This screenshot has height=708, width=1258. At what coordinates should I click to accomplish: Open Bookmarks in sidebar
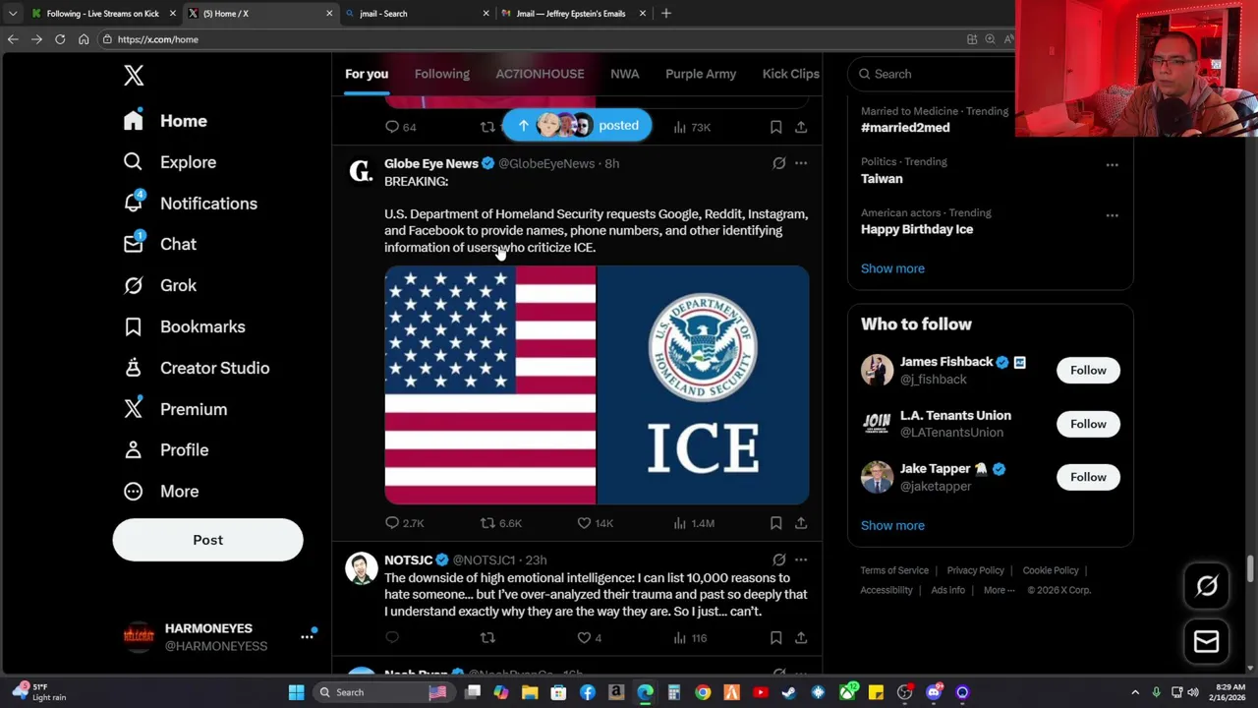click(x=184, y=326)
